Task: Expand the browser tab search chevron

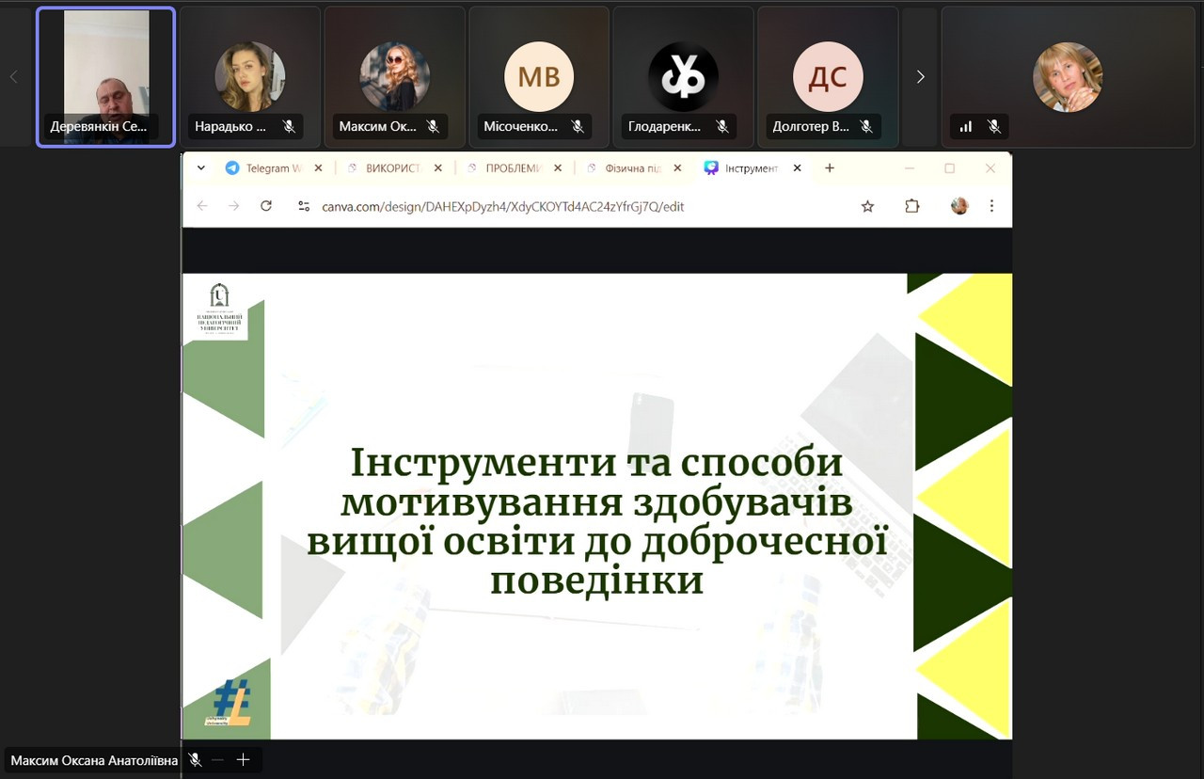Action: pyautogui.click(x=201, y=168)
